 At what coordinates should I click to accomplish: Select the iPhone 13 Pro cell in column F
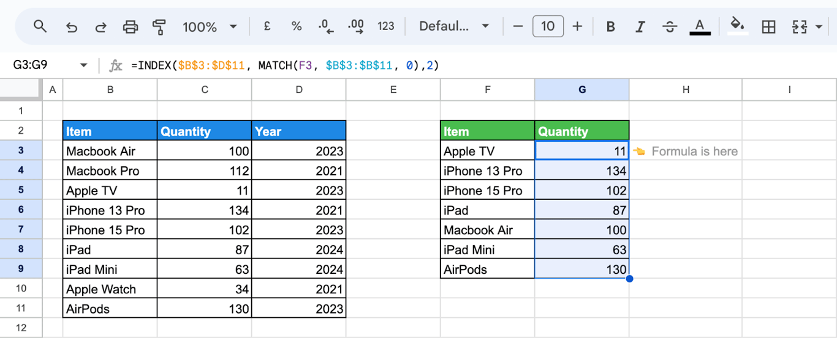(488, 171)
